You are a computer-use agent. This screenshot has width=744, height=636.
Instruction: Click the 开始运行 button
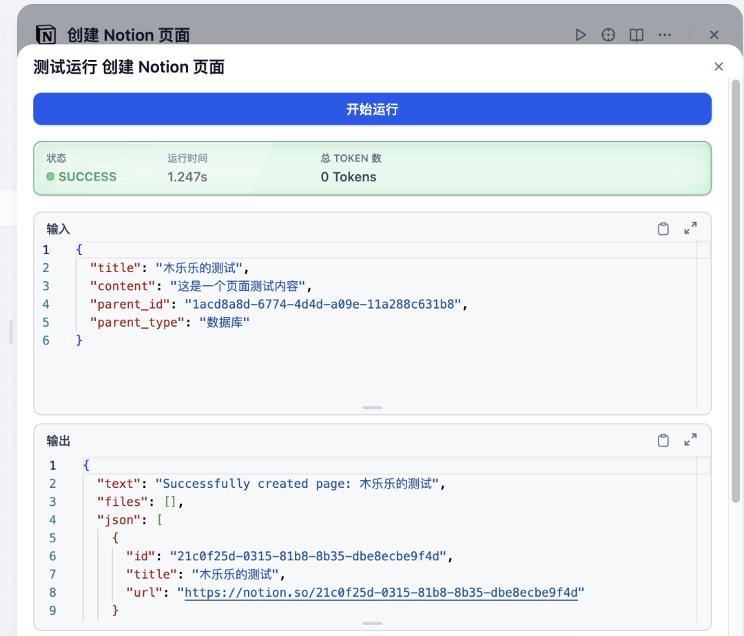pyautogui.click(x=373, y=109)
